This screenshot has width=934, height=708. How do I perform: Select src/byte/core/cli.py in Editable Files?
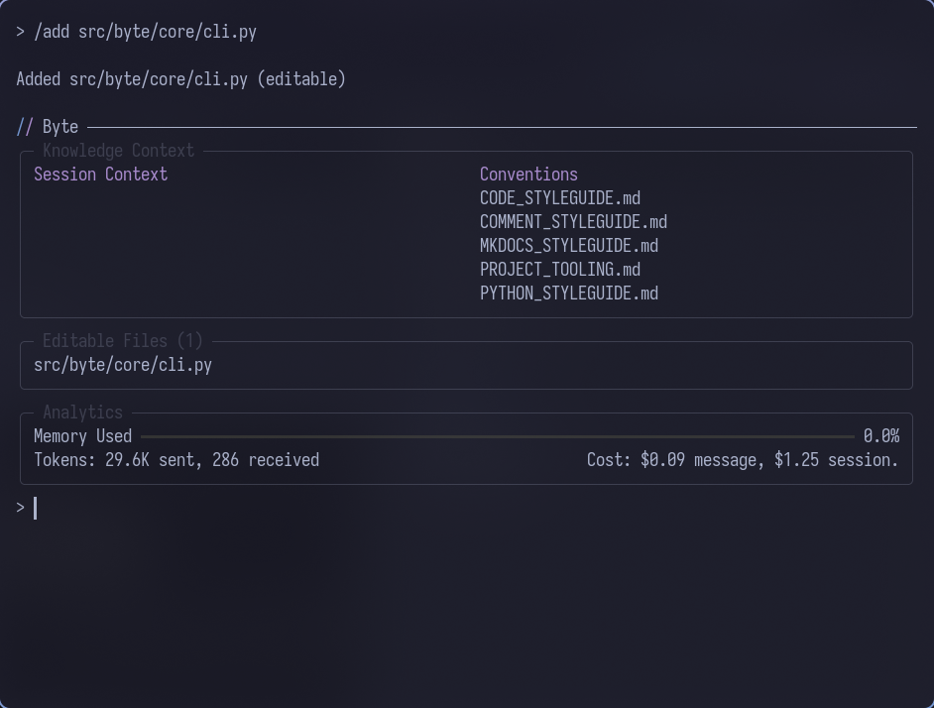[x=123, y=365]
